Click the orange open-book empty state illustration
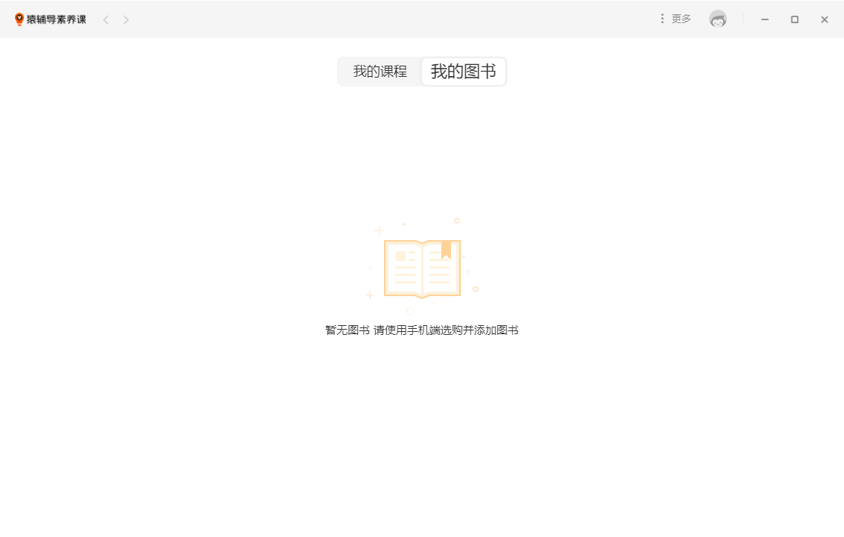Screen dimensions: 844x537 422,267
